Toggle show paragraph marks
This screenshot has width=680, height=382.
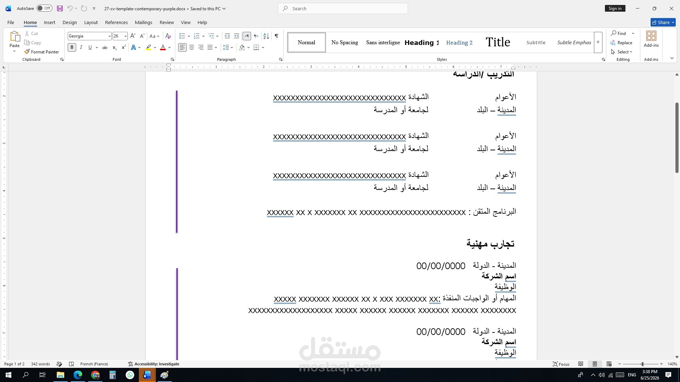[277, 36]
